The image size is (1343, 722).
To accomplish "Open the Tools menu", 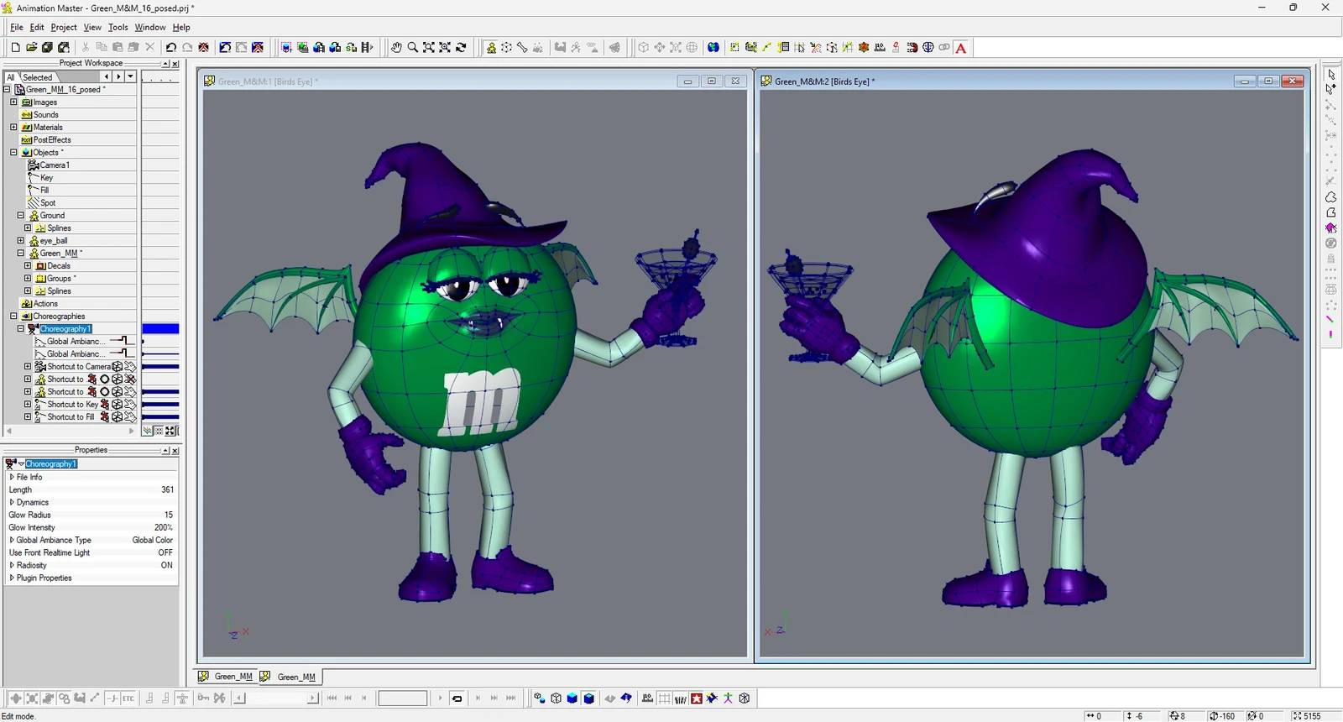I will tap(118, 28).
